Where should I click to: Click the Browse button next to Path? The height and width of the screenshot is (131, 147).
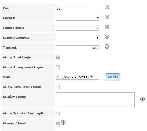[113, 77]
